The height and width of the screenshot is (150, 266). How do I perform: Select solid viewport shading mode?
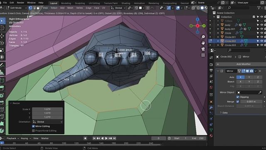tap(202, 8)
